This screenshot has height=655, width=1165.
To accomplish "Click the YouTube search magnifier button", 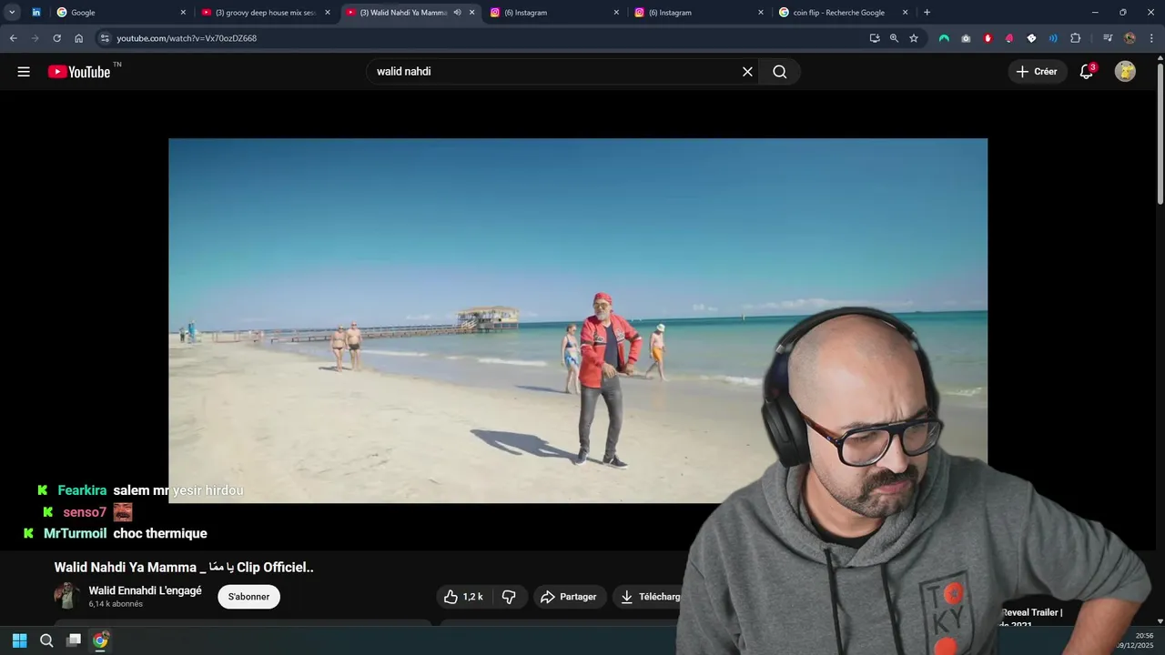I will tap(780, 72).
